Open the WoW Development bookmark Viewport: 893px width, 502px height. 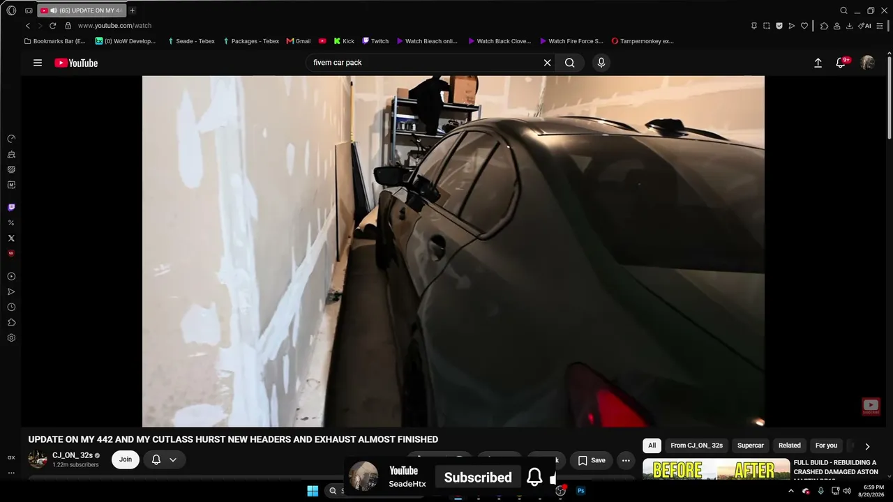[x=126, y=41]
